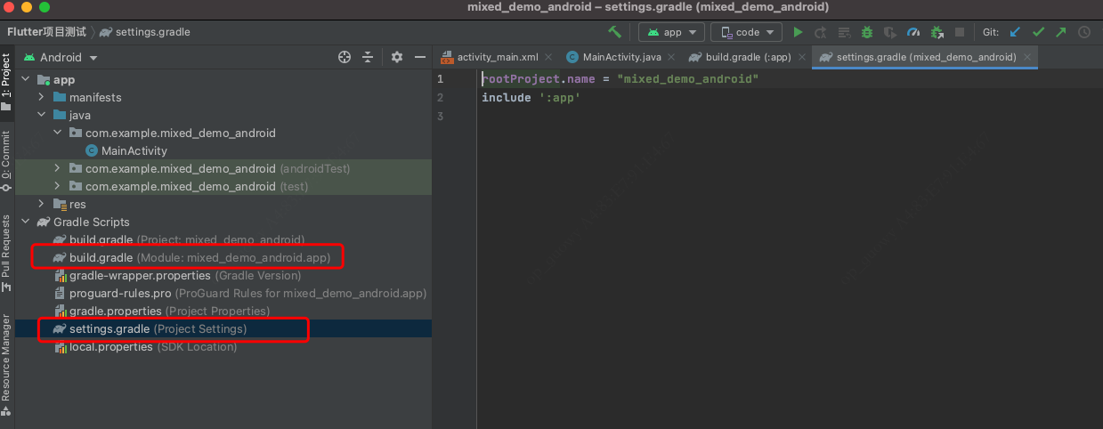This screenshot has height=429, width=1103.
Task: Collapse the app module node
Action: pyautogui.click(x=26, y=79)
